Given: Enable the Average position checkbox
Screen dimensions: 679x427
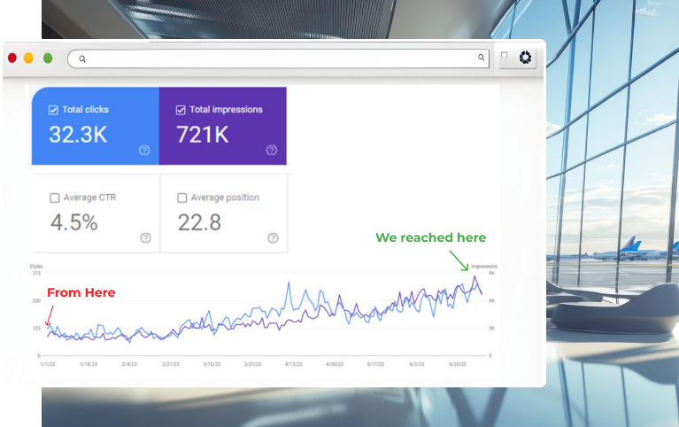Looking at the screenshot, I should click(x=182, y=198).
